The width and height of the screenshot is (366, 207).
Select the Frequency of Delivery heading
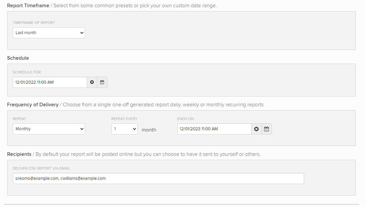33,105
